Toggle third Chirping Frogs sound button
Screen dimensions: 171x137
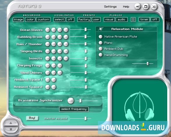(x=60, y=65)
